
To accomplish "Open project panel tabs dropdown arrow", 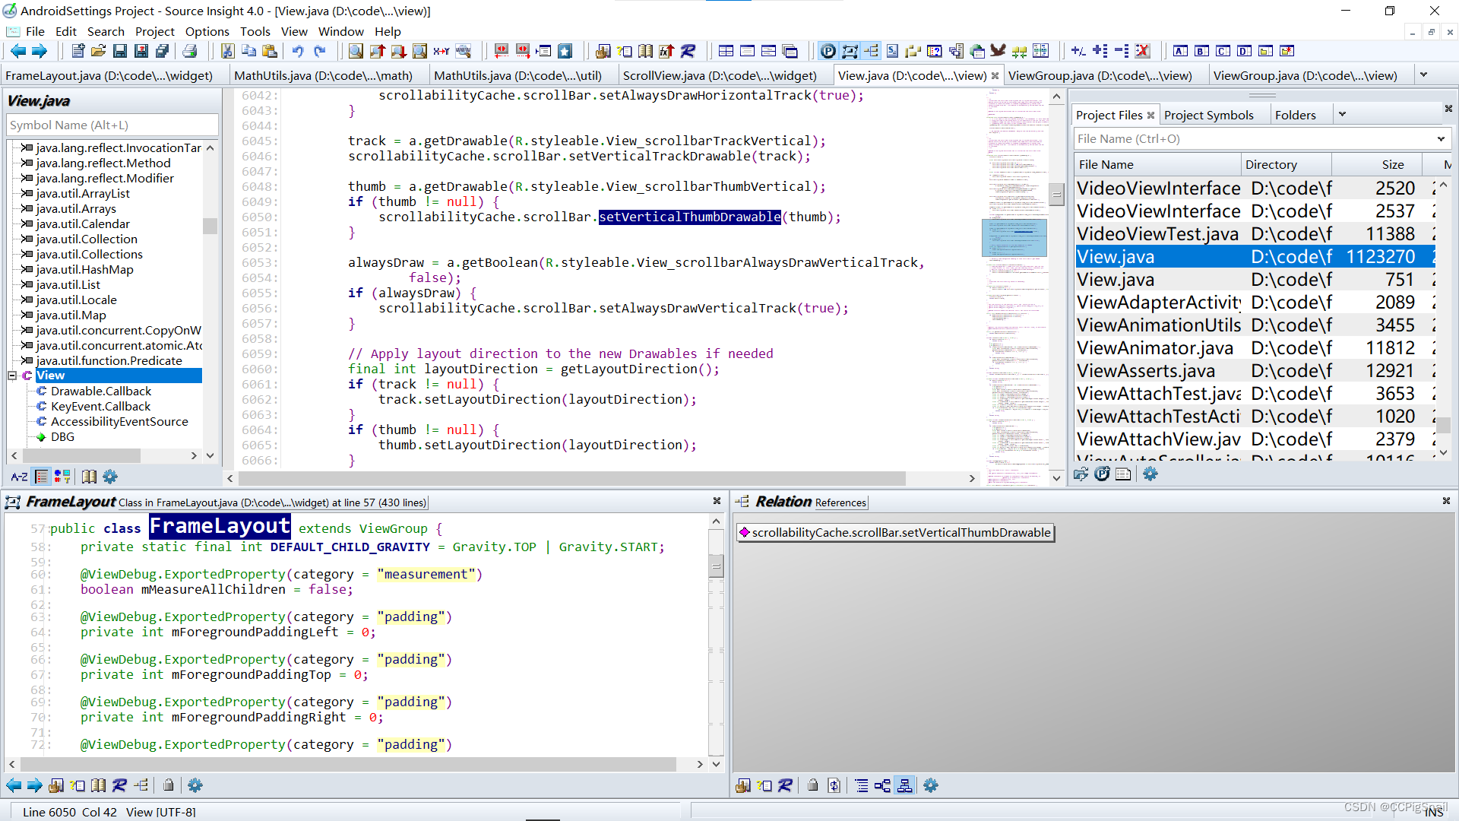I will point(1342,114).
